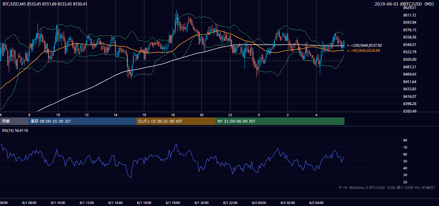The width and height of the screenshot is (439, 206).
Task: Click hour tick 12 below price chart
Action: coord(87,115)
